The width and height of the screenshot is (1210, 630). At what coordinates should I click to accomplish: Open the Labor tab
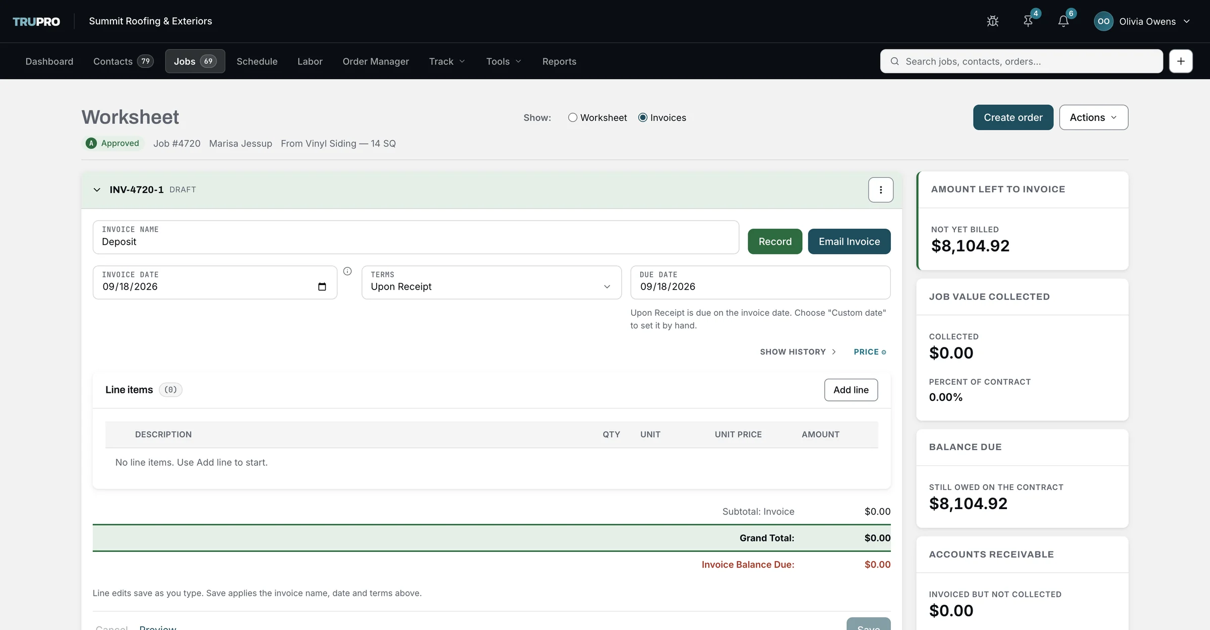pos(310,61)
